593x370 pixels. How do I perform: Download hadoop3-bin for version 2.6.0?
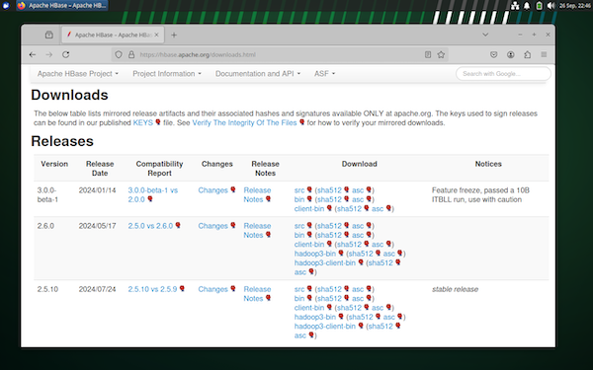315,254
